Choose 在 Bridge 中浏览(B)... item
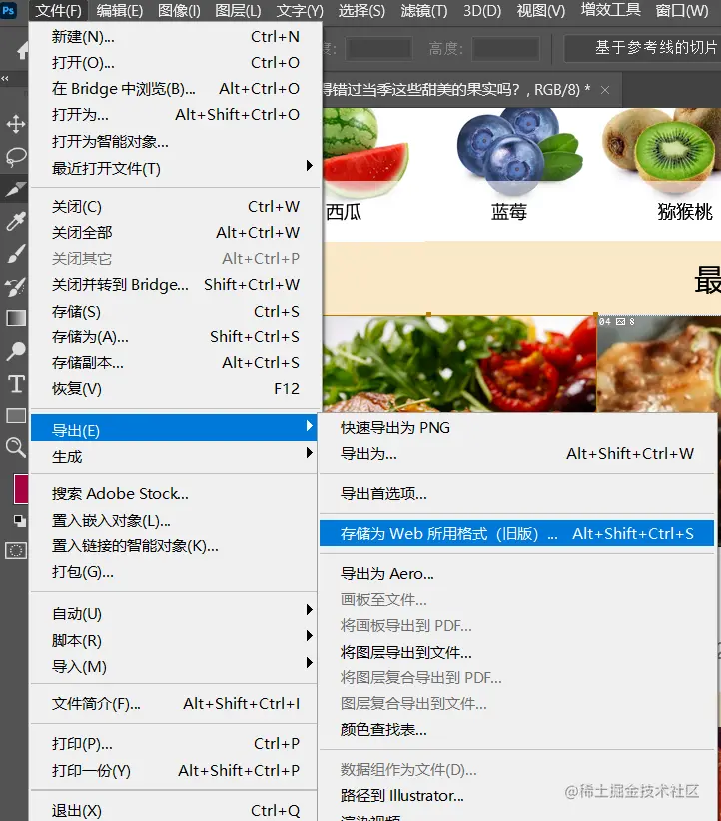 click(176, 89)
